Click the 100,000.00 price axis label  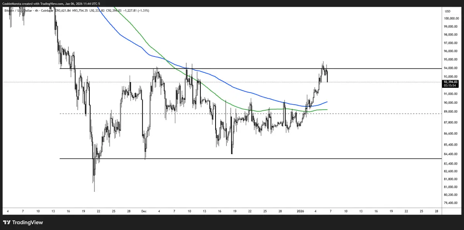click(451, 18)
